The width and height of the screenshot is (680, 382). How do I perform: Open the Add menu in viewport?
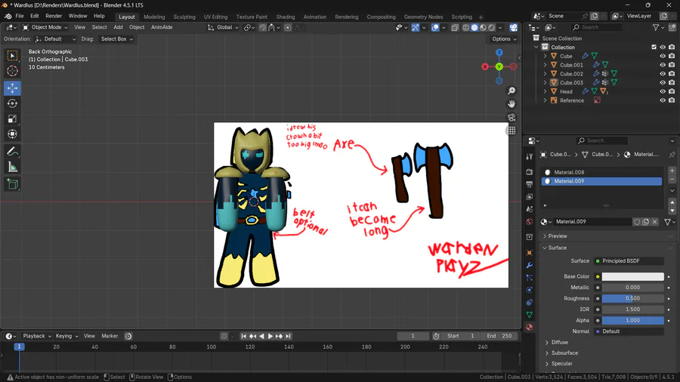coord(118,27)
